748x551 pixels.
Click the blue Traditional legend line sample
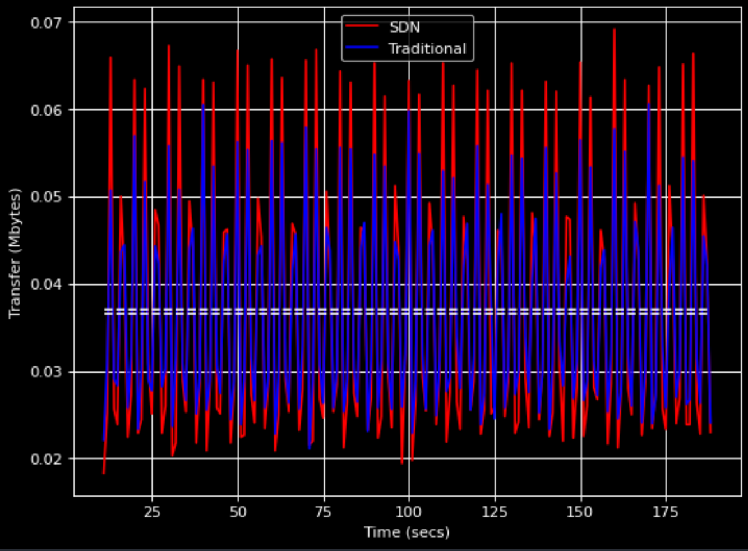pos(362,49)
